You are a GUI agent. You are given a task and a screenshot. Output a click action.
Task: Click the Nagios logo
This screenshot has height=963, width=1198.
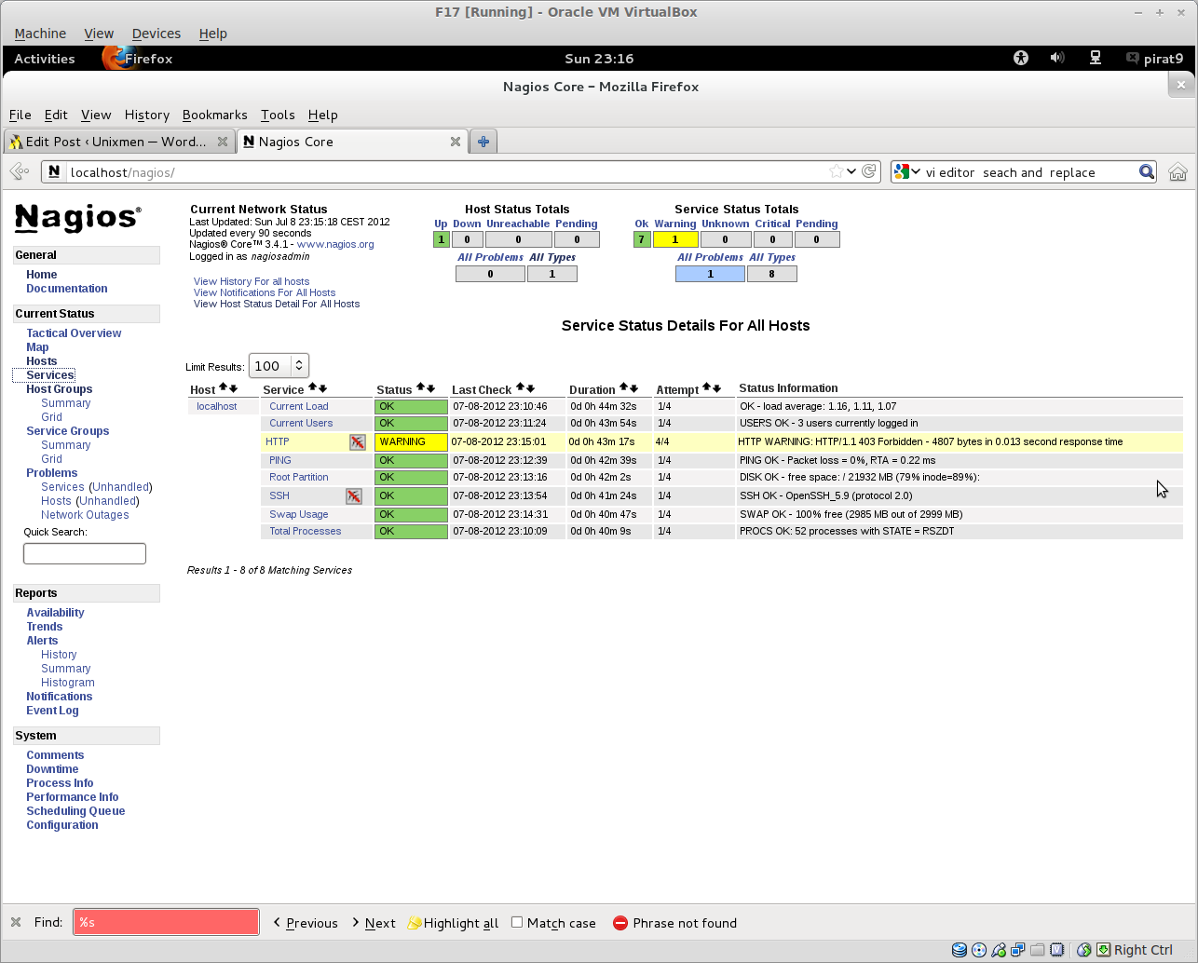(x=78, y=217)
